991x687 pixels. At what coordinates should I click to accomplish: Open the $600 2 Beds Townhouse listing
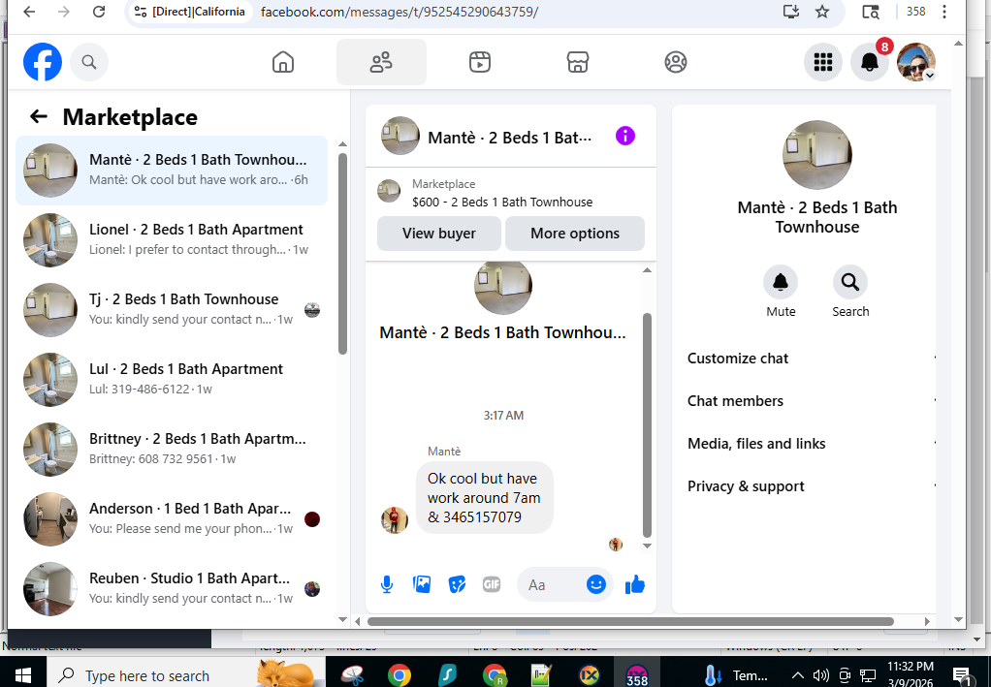(x=502, y=203)
